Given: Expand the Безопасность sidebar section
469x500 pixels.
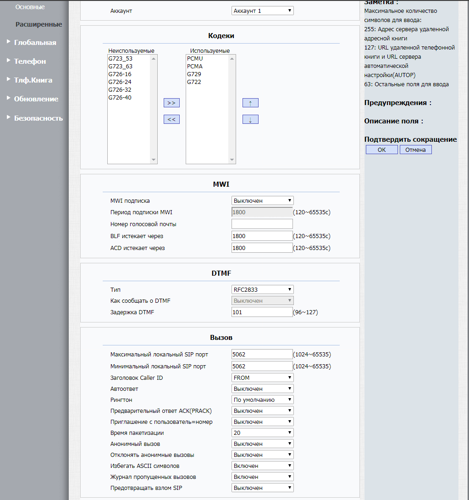Looking at the screenshot, I should (x=38, y=118).
